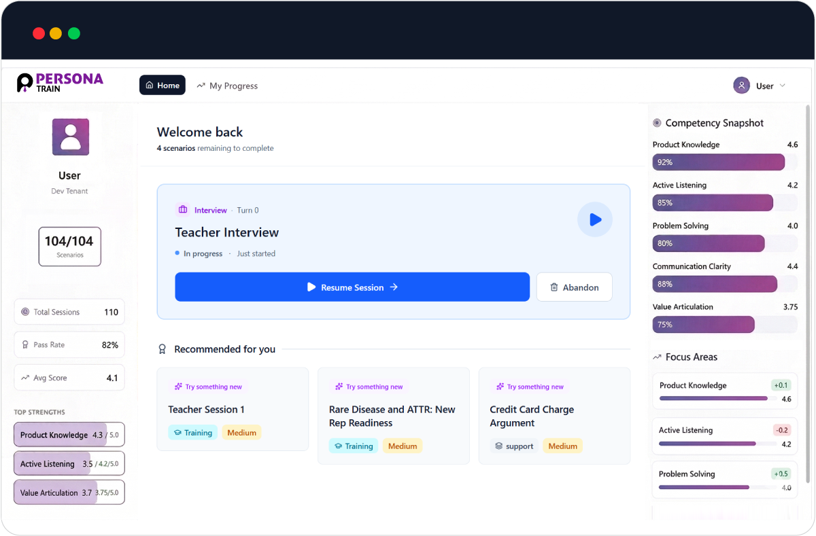Viewport: 816px width, 536px height.
Task: Click the 104/104 Scenarios counter box
Action: [69, 246]
